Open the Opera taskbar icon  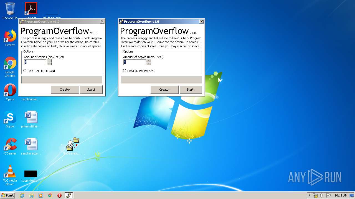59,195
